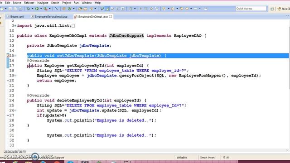Image resolution: width=290 pixels, height=163 pixels.
Task: Click the getEmployeeById method name
Action: point(86,66)
